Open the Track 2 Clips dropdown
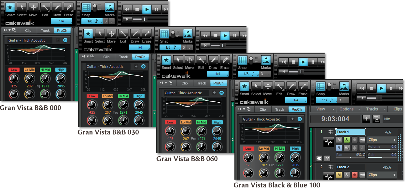Image resolution: width=407 pixels, height=191 pixels. [x=382, y=175]
